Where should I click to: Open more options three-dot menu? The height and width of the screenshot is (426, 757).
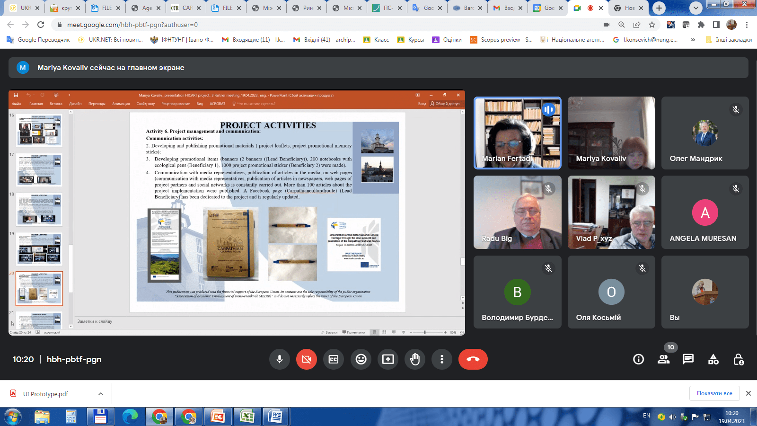(x=442, y=359)
